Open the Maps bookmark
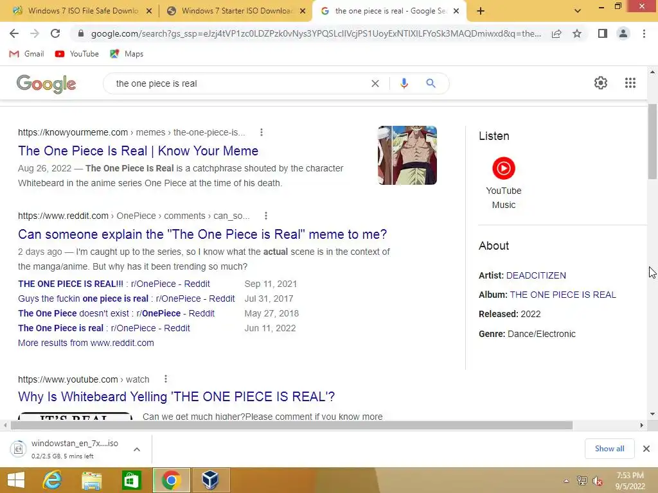 pyautogui.click(x=127, y=54)
